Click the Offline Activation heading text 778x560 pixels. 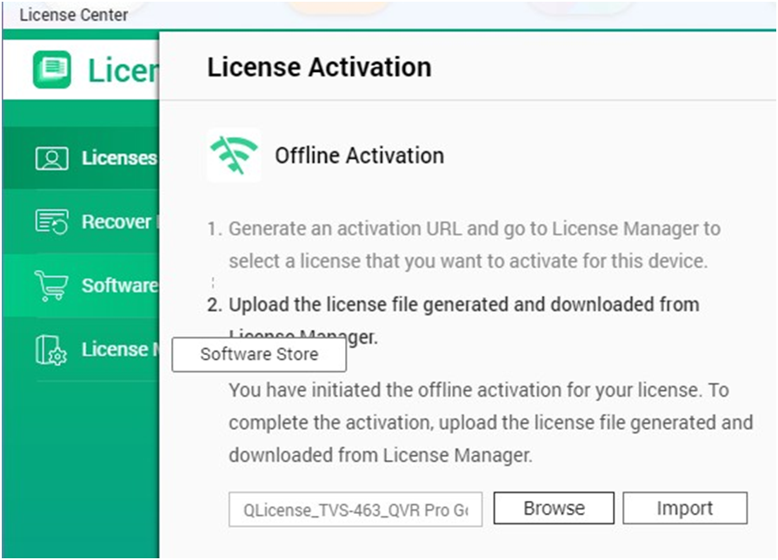359,156
